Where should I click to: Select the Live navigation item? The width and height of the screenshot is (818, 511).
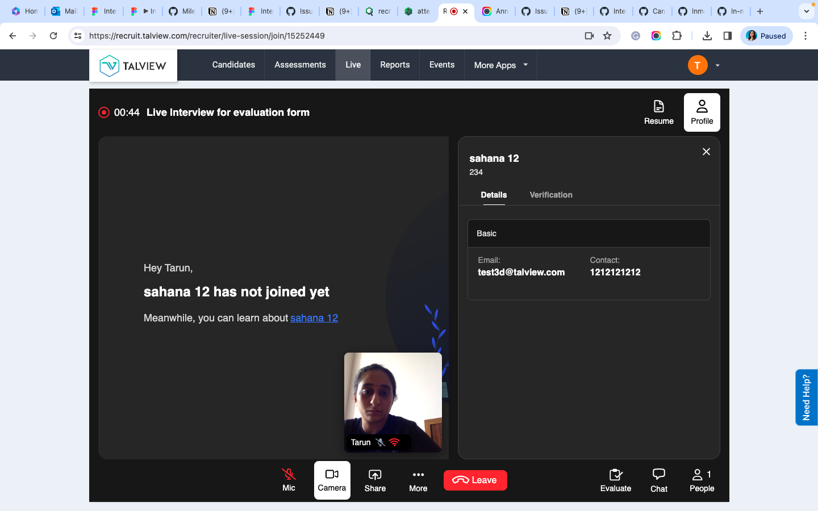[x=353, y=65]
